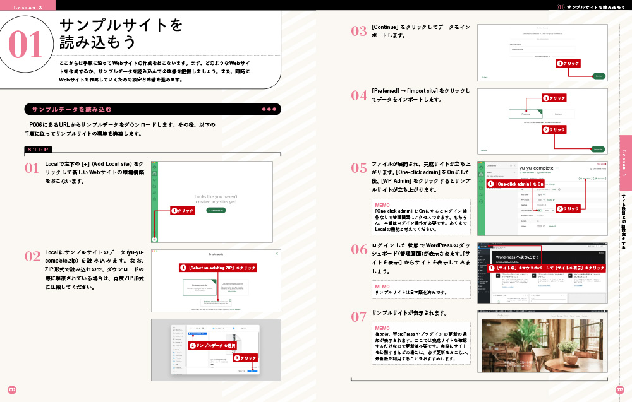Open the three-dot menu next to yu-yu-complete
Viewport: 632px width, 402px height.
point(557,168)
